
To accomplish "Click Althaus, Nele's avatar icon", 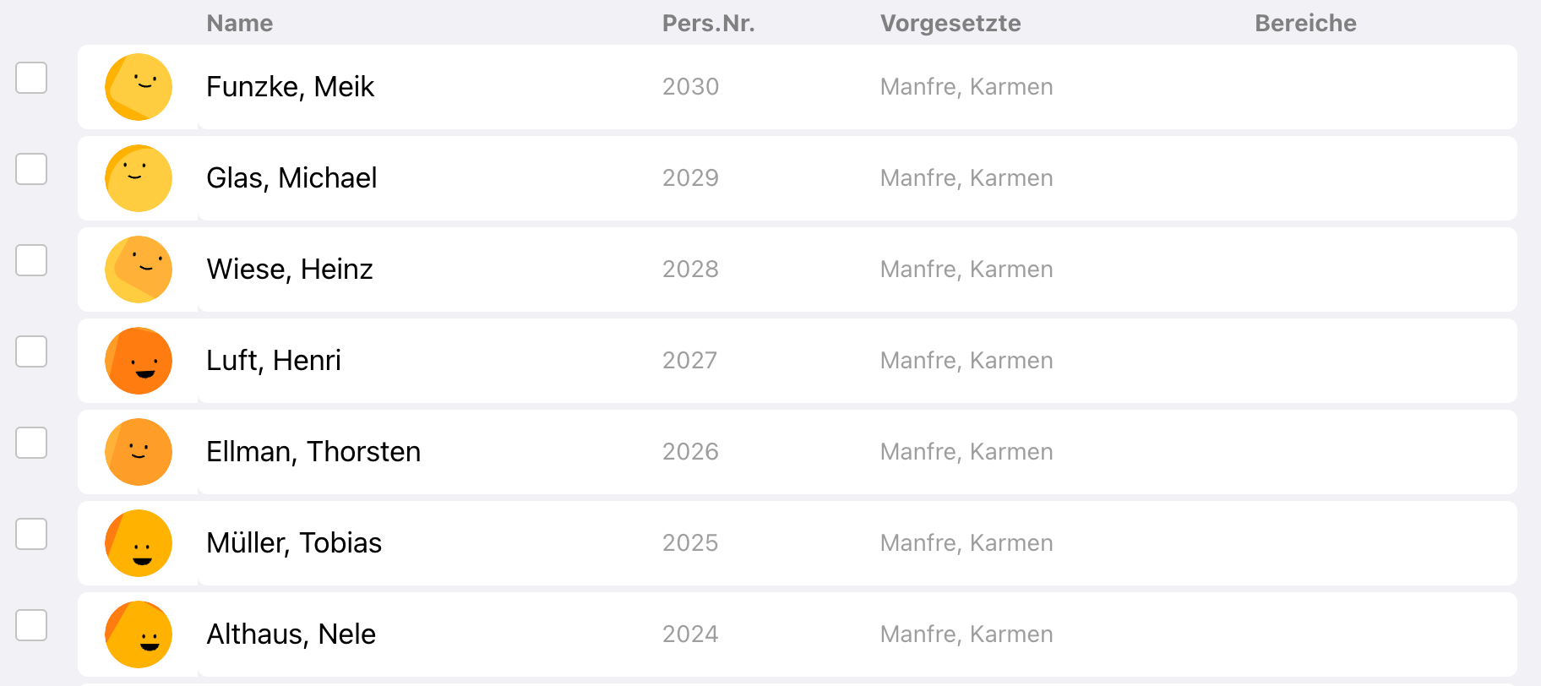I will point(139,634).
